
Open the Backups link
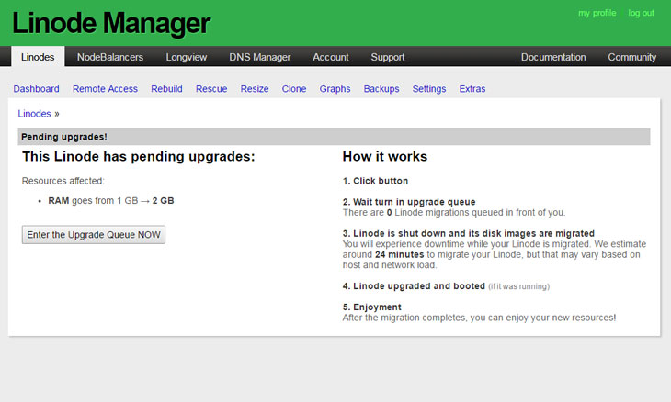coord(381,89)
